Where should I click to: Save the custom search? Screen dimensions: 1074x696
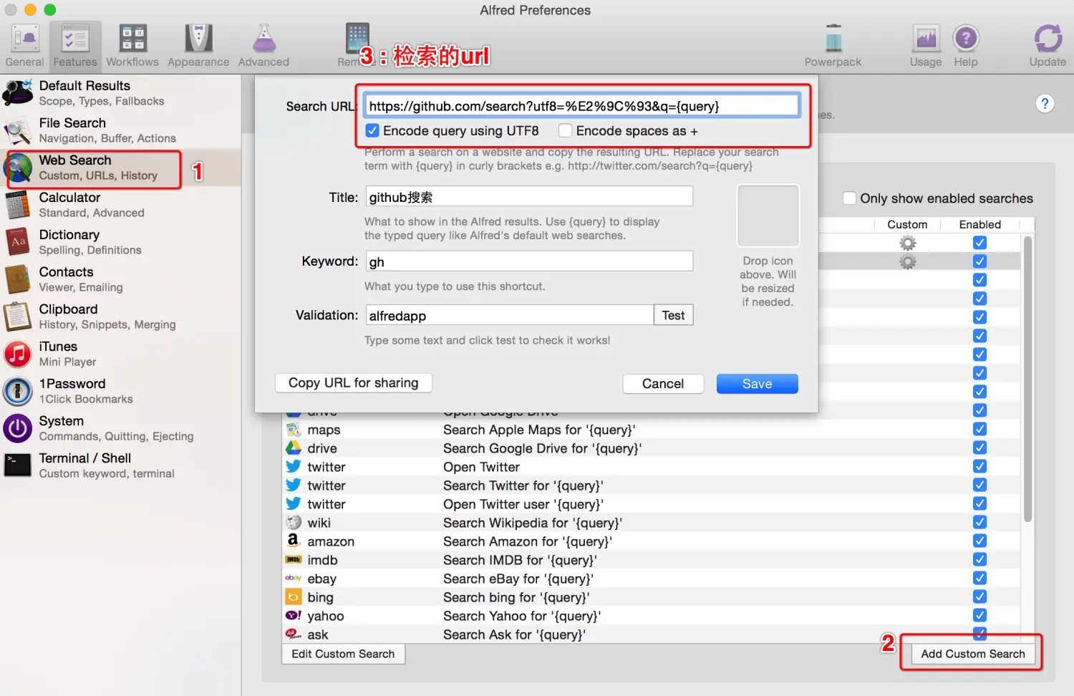point(758,384)
